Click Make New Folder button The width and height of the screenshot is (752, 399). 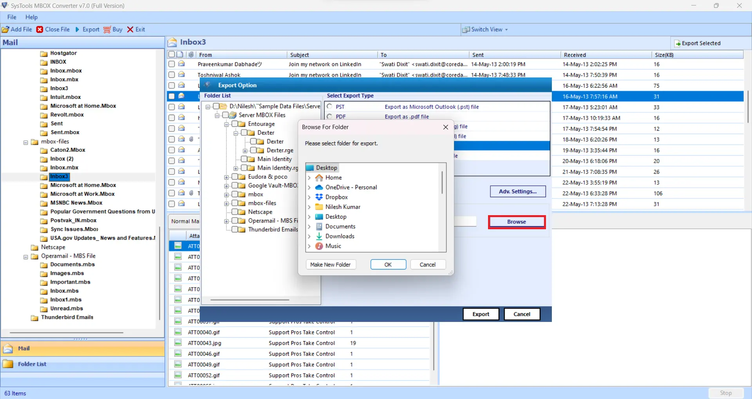(331, 264)
